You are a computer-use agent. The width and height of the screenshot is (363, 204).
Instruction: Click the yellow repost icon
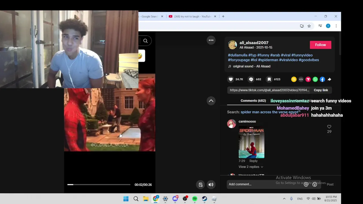click(x=294, y=79)
